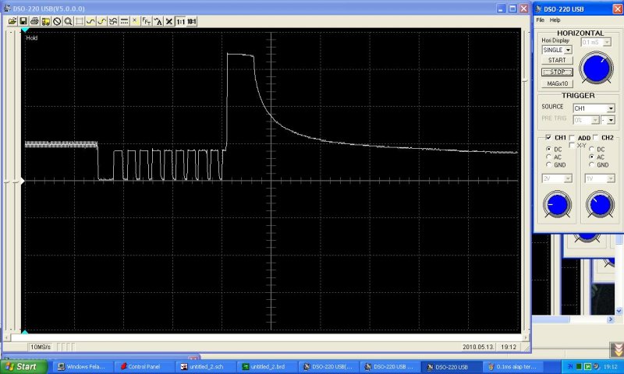The height and width of the screenshot is (374, 624).
Task: Click the second yellow sine-wave icon
Action: pyautogui.click(x=102, y=22)
